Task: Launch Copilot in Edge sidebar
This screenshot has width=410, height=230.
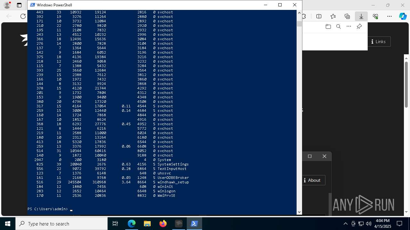Action: click(403, 16)
